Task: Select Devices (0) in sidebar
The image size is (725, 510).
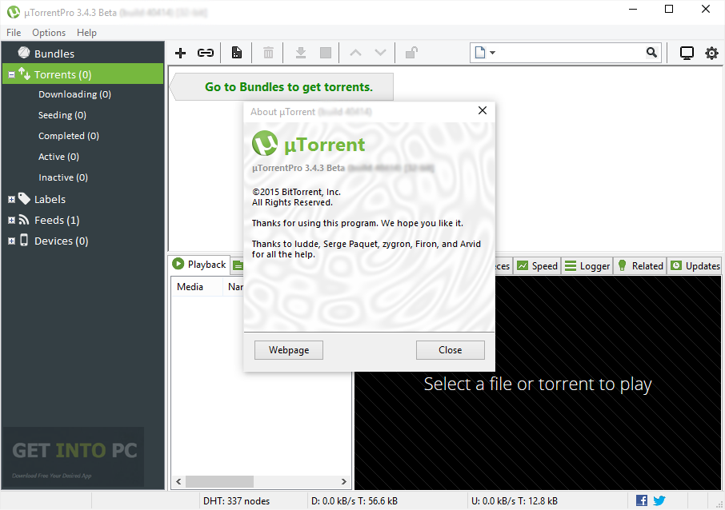Action: pyautogui.click(x=61, y=241)
